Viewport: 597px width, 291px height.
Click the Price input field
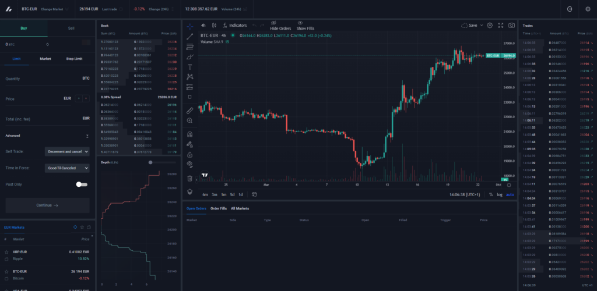38,98
